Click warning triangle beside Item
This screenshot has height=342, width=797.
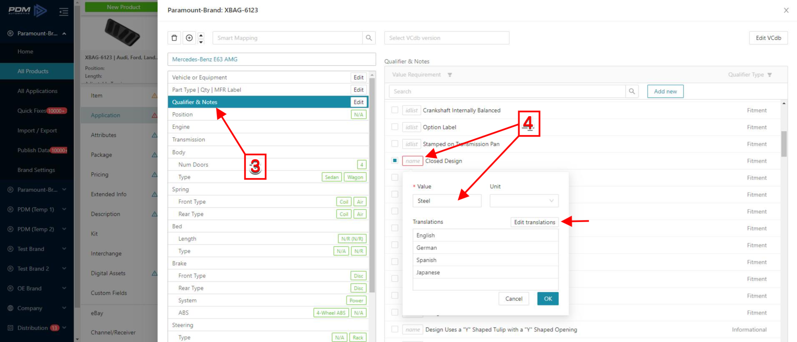tap(154, 95)
